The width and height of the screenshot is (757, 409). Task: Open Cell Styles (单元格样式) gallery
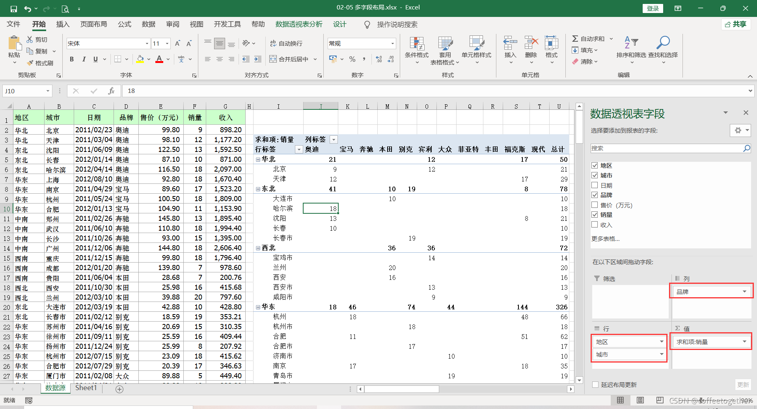(476, 50)
